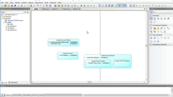
Task: Click the diagram vertical scrollbar down arrow
Action: [x=147, y=80]
